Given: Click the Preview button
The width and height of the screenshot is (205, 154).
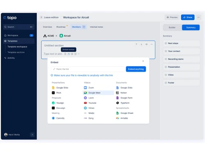Looking at the screenshot, I should (x=172, y=17).
